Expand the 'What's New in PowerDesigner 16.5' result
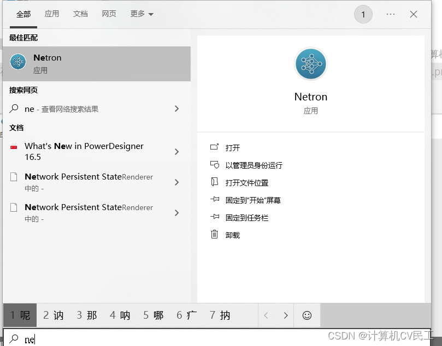Screen dimensions: 442x346 pos(176,152)
